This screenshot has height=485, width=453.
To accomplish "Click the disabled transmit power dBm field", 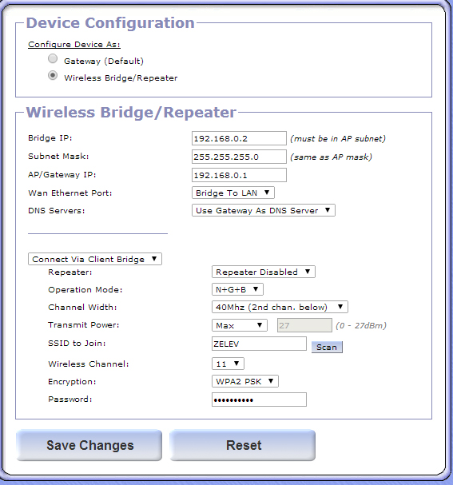I will [x=304, y=325].
